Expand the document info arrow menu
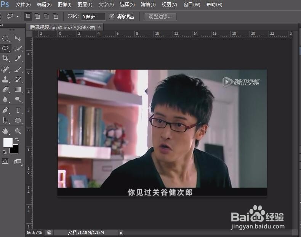Screen dimensions: 301x237 tap(121, 233)
